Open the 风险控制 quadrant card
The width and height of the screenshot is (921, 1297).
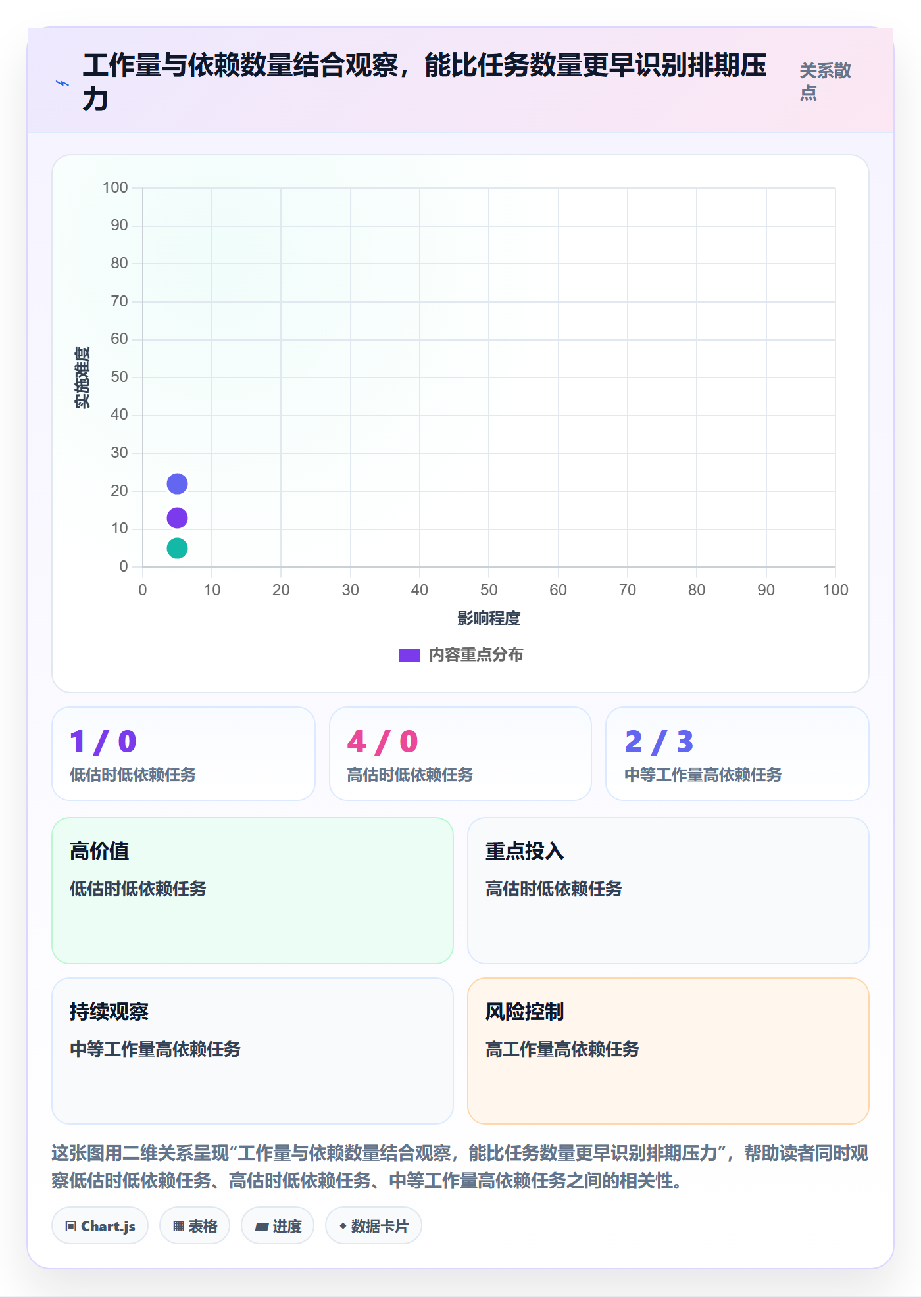point(668,1051)
